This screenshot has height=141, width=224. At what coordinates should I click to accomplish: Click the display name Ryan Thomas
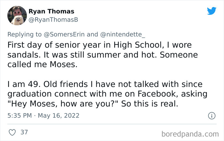[51, 12]
